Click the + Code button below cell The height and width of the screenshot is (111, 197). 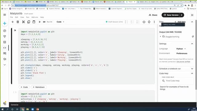24,87
